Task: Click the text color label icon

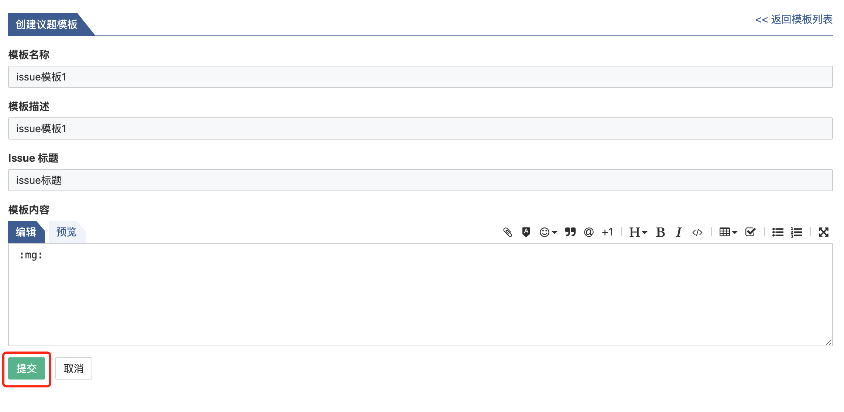Action: pyautogui.click(x=526, y=232)
